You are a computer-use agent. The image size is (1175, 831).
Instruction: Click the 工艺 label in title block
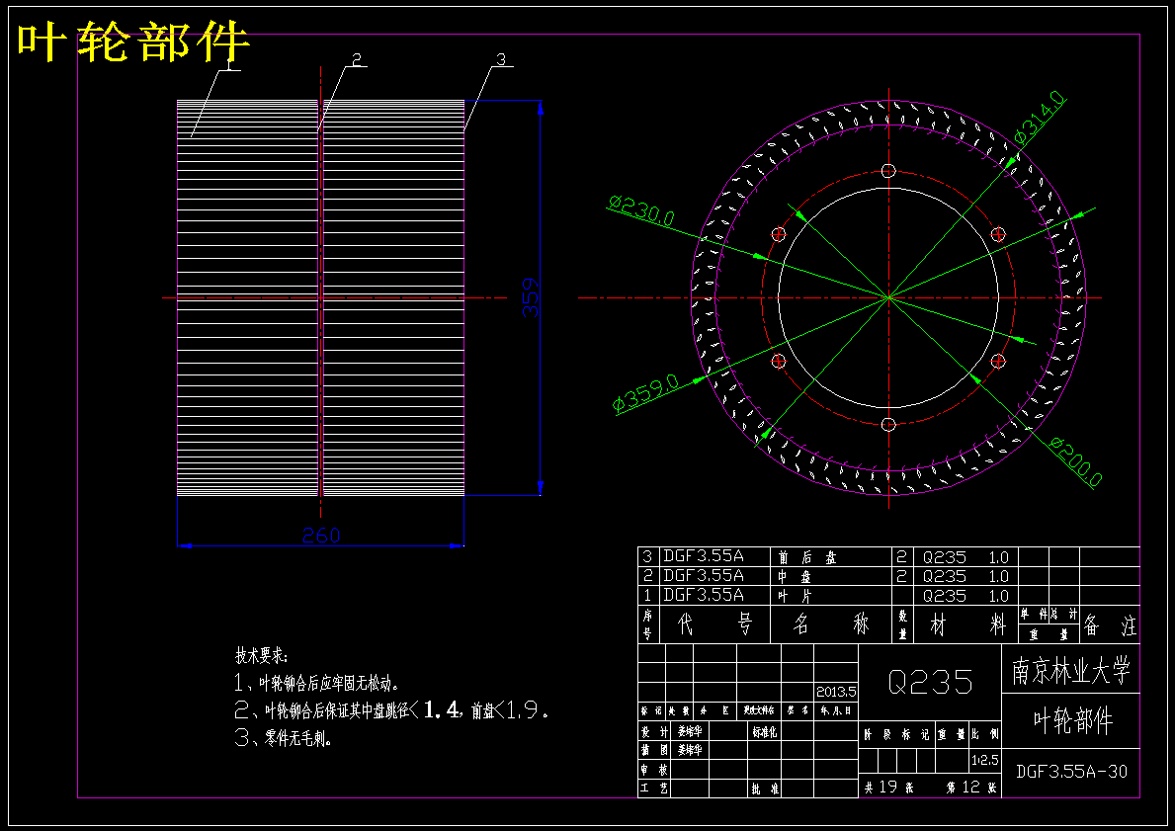[653, 789]
